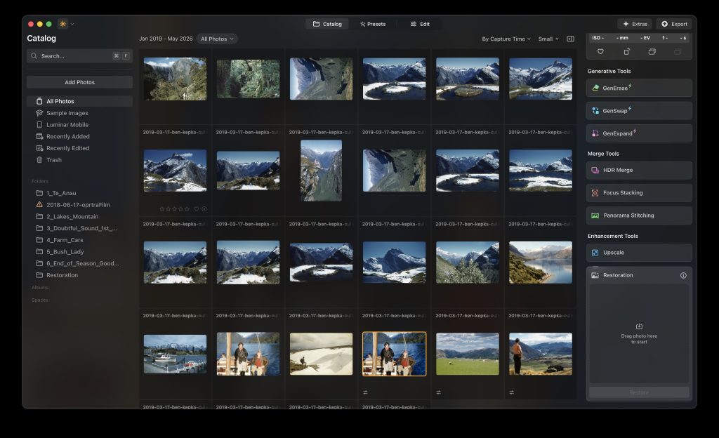Click the Export button
Viewport: 719px width, 438px height.
pos(674,24)
